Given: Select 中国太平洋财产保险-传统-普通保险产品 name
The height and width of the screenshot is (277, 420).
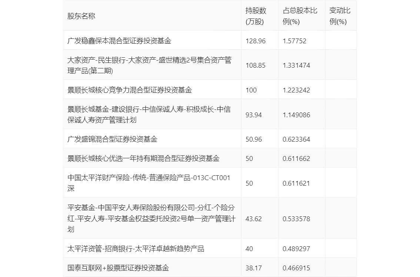Looking at the screenshot, I should pyautogui.click(x=149, y=183).
